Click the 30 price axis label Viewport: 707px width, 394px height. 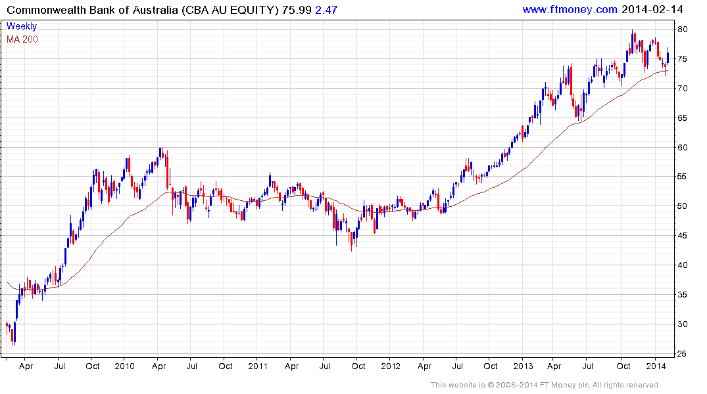click(x=682, y=324)
